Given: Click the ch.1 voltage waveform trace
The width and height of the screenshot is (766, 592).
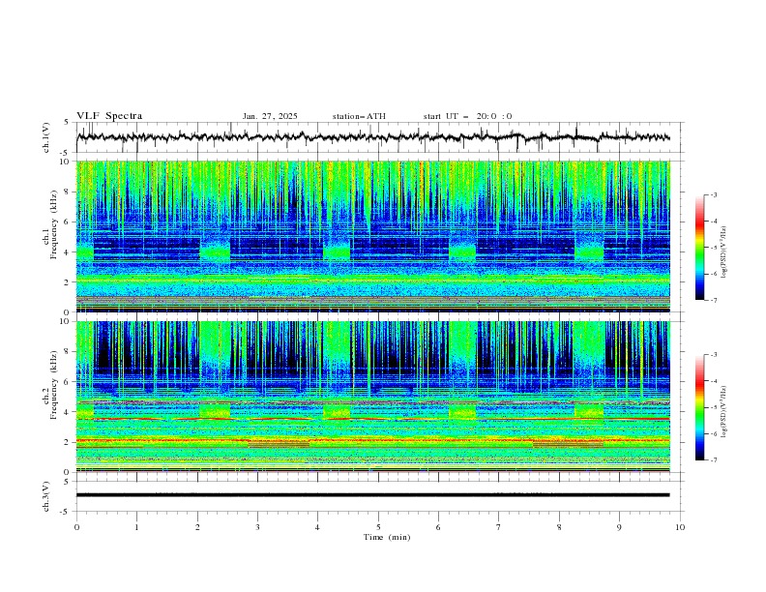Looking at the screenshot, I should (x=372, y=136).
